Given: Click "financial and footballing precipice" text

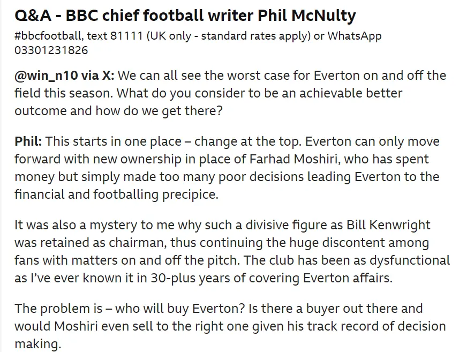Looking at the screenshot, I should click(x=116, y=194).
